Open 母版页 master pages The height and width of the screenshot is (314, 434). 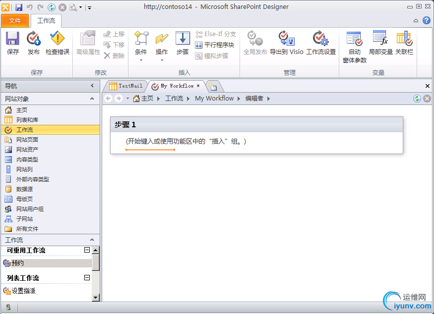(x=51, y=199)
